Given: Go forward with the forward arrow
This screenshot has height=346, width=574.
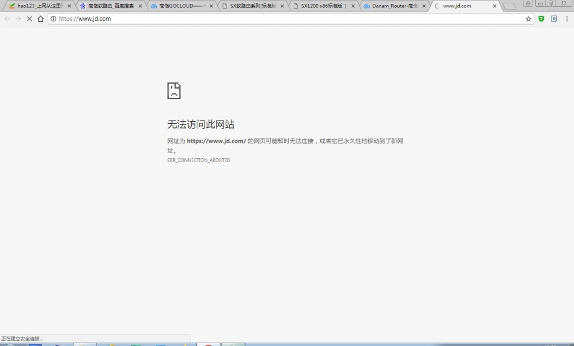Looking at the screenshot, I should pyautogui.click(x=18, y=19).
